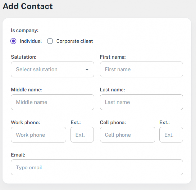Focus the Ext. field beside Cell phone
The height and width of the screenshot is (190, 196).
171,135
